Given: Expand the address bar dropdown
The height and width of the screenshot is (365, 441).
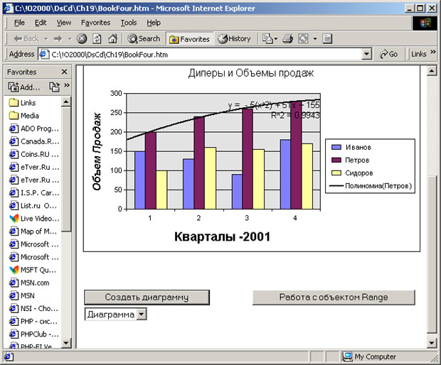Looking at the screenshot, I should coord(366,54).
